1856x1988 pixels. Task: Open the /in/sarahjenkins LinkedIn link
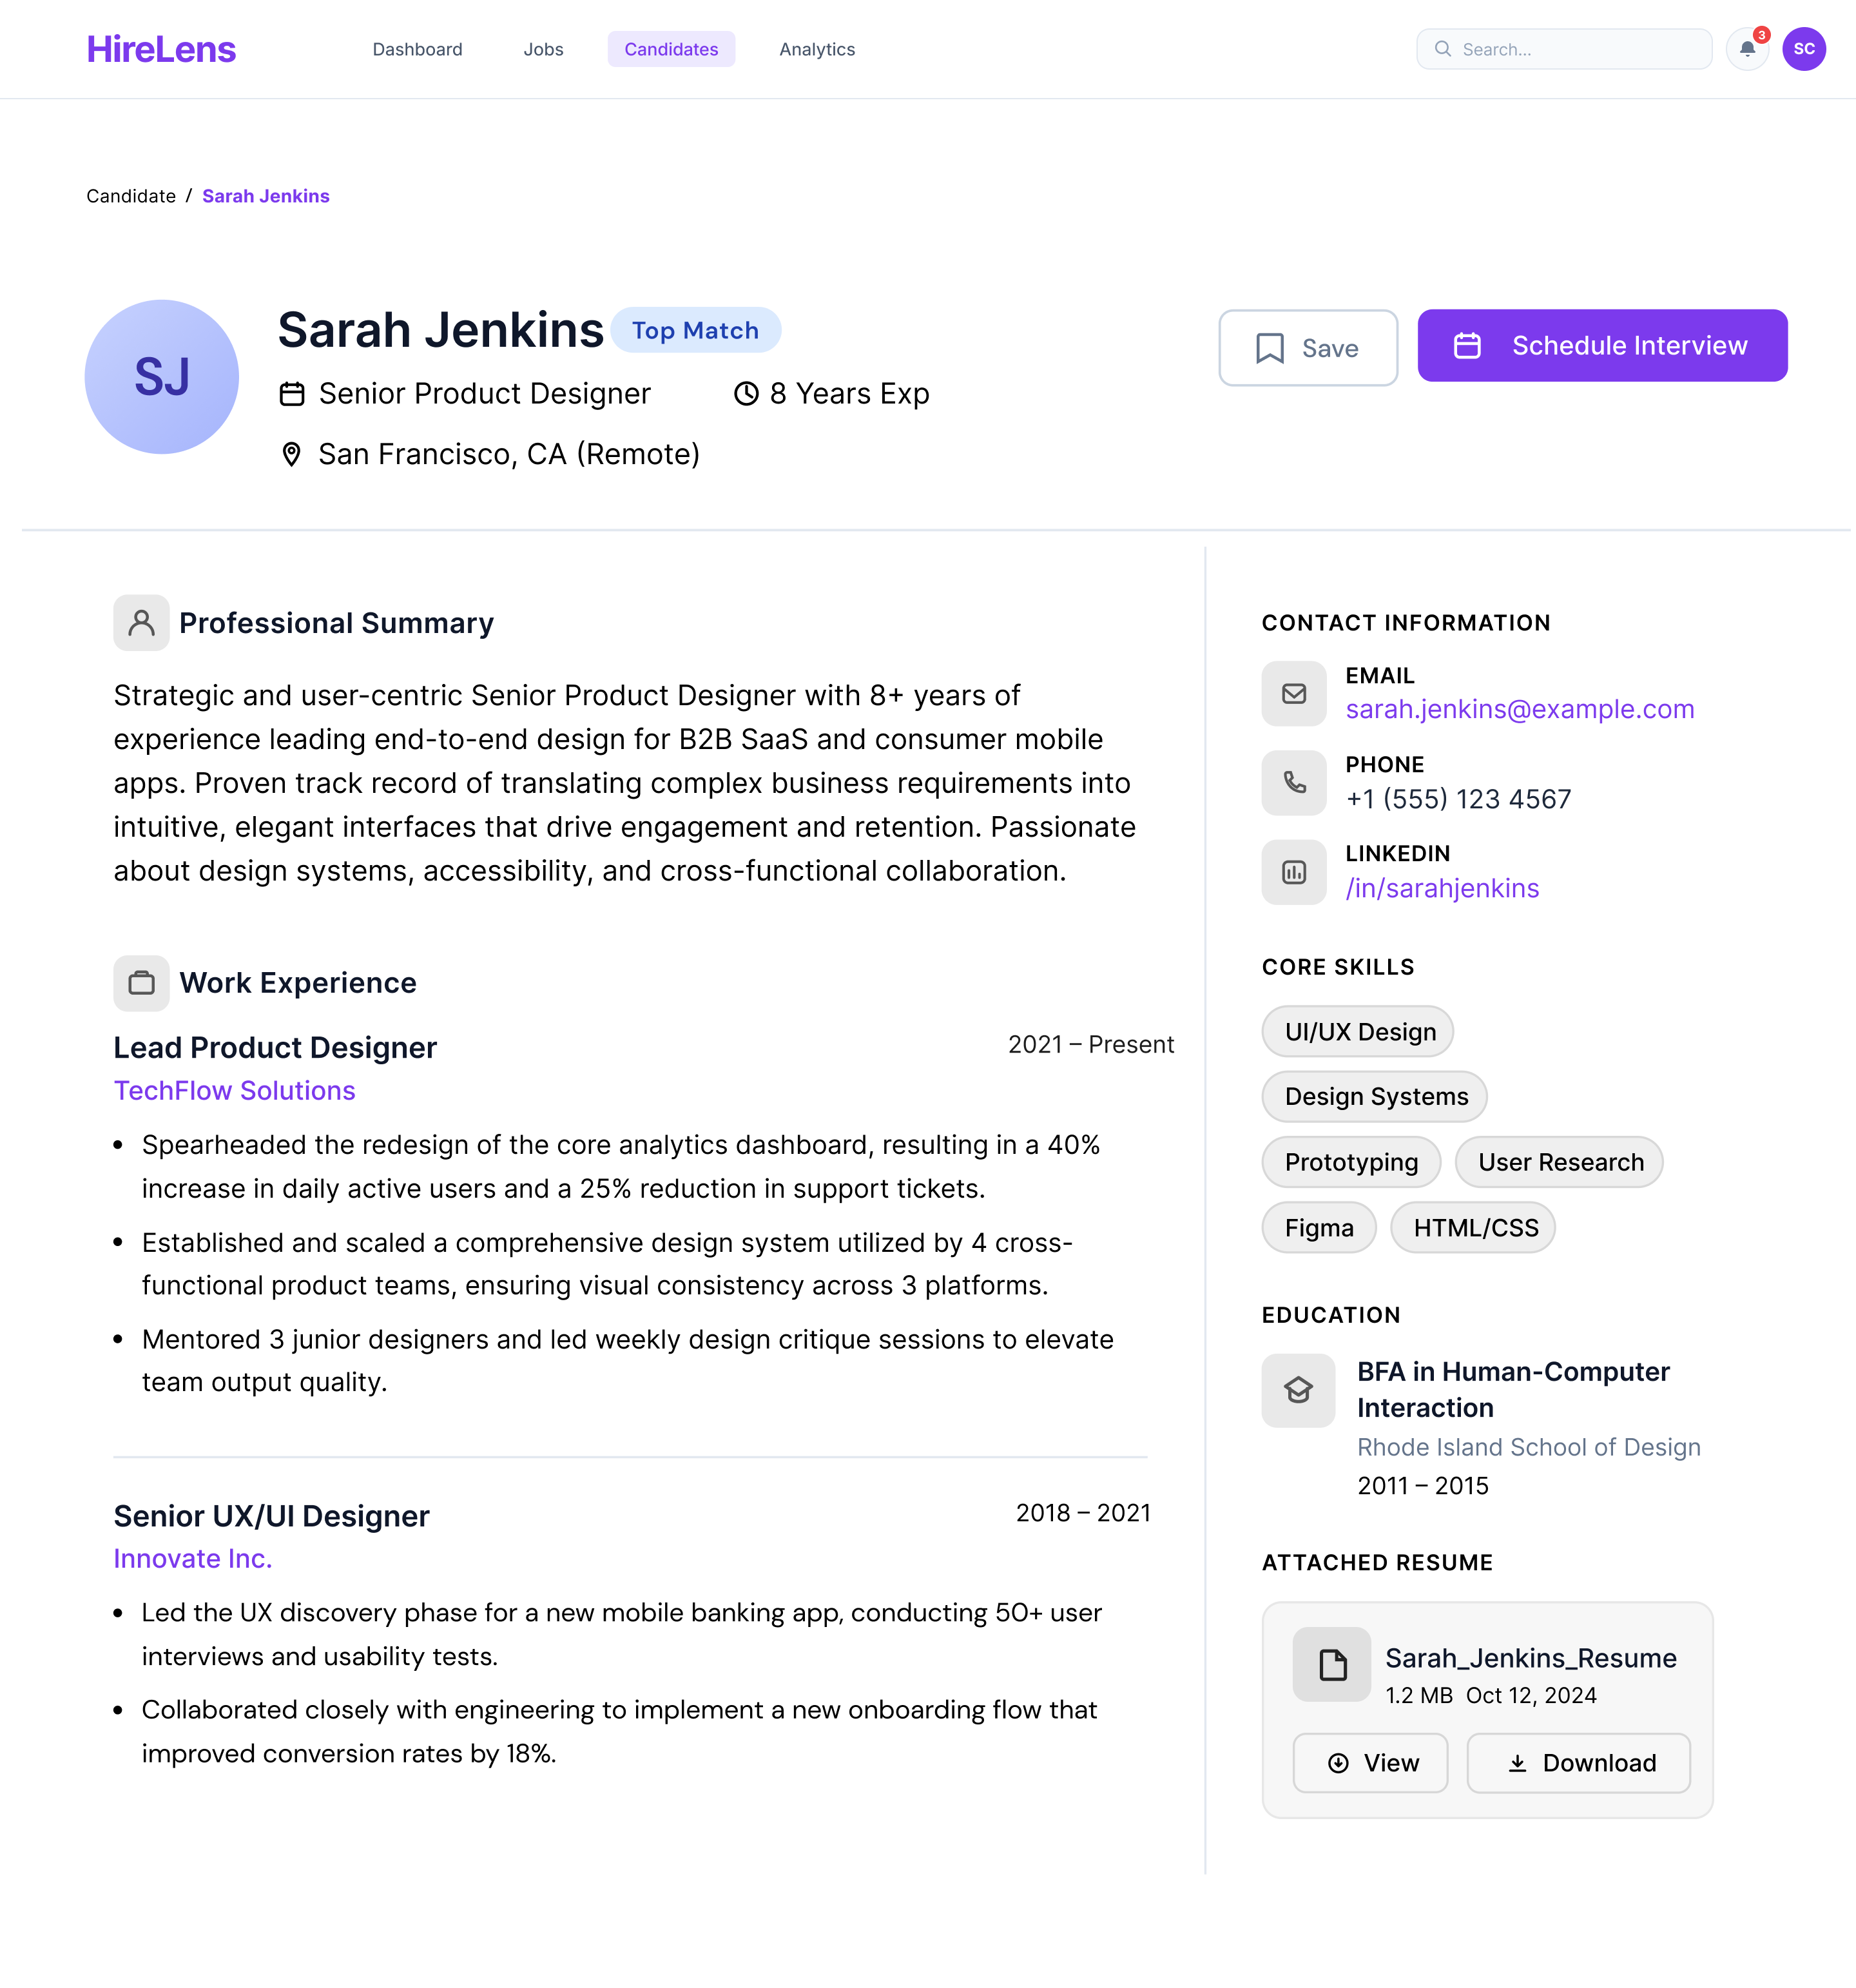(1442, 888)
